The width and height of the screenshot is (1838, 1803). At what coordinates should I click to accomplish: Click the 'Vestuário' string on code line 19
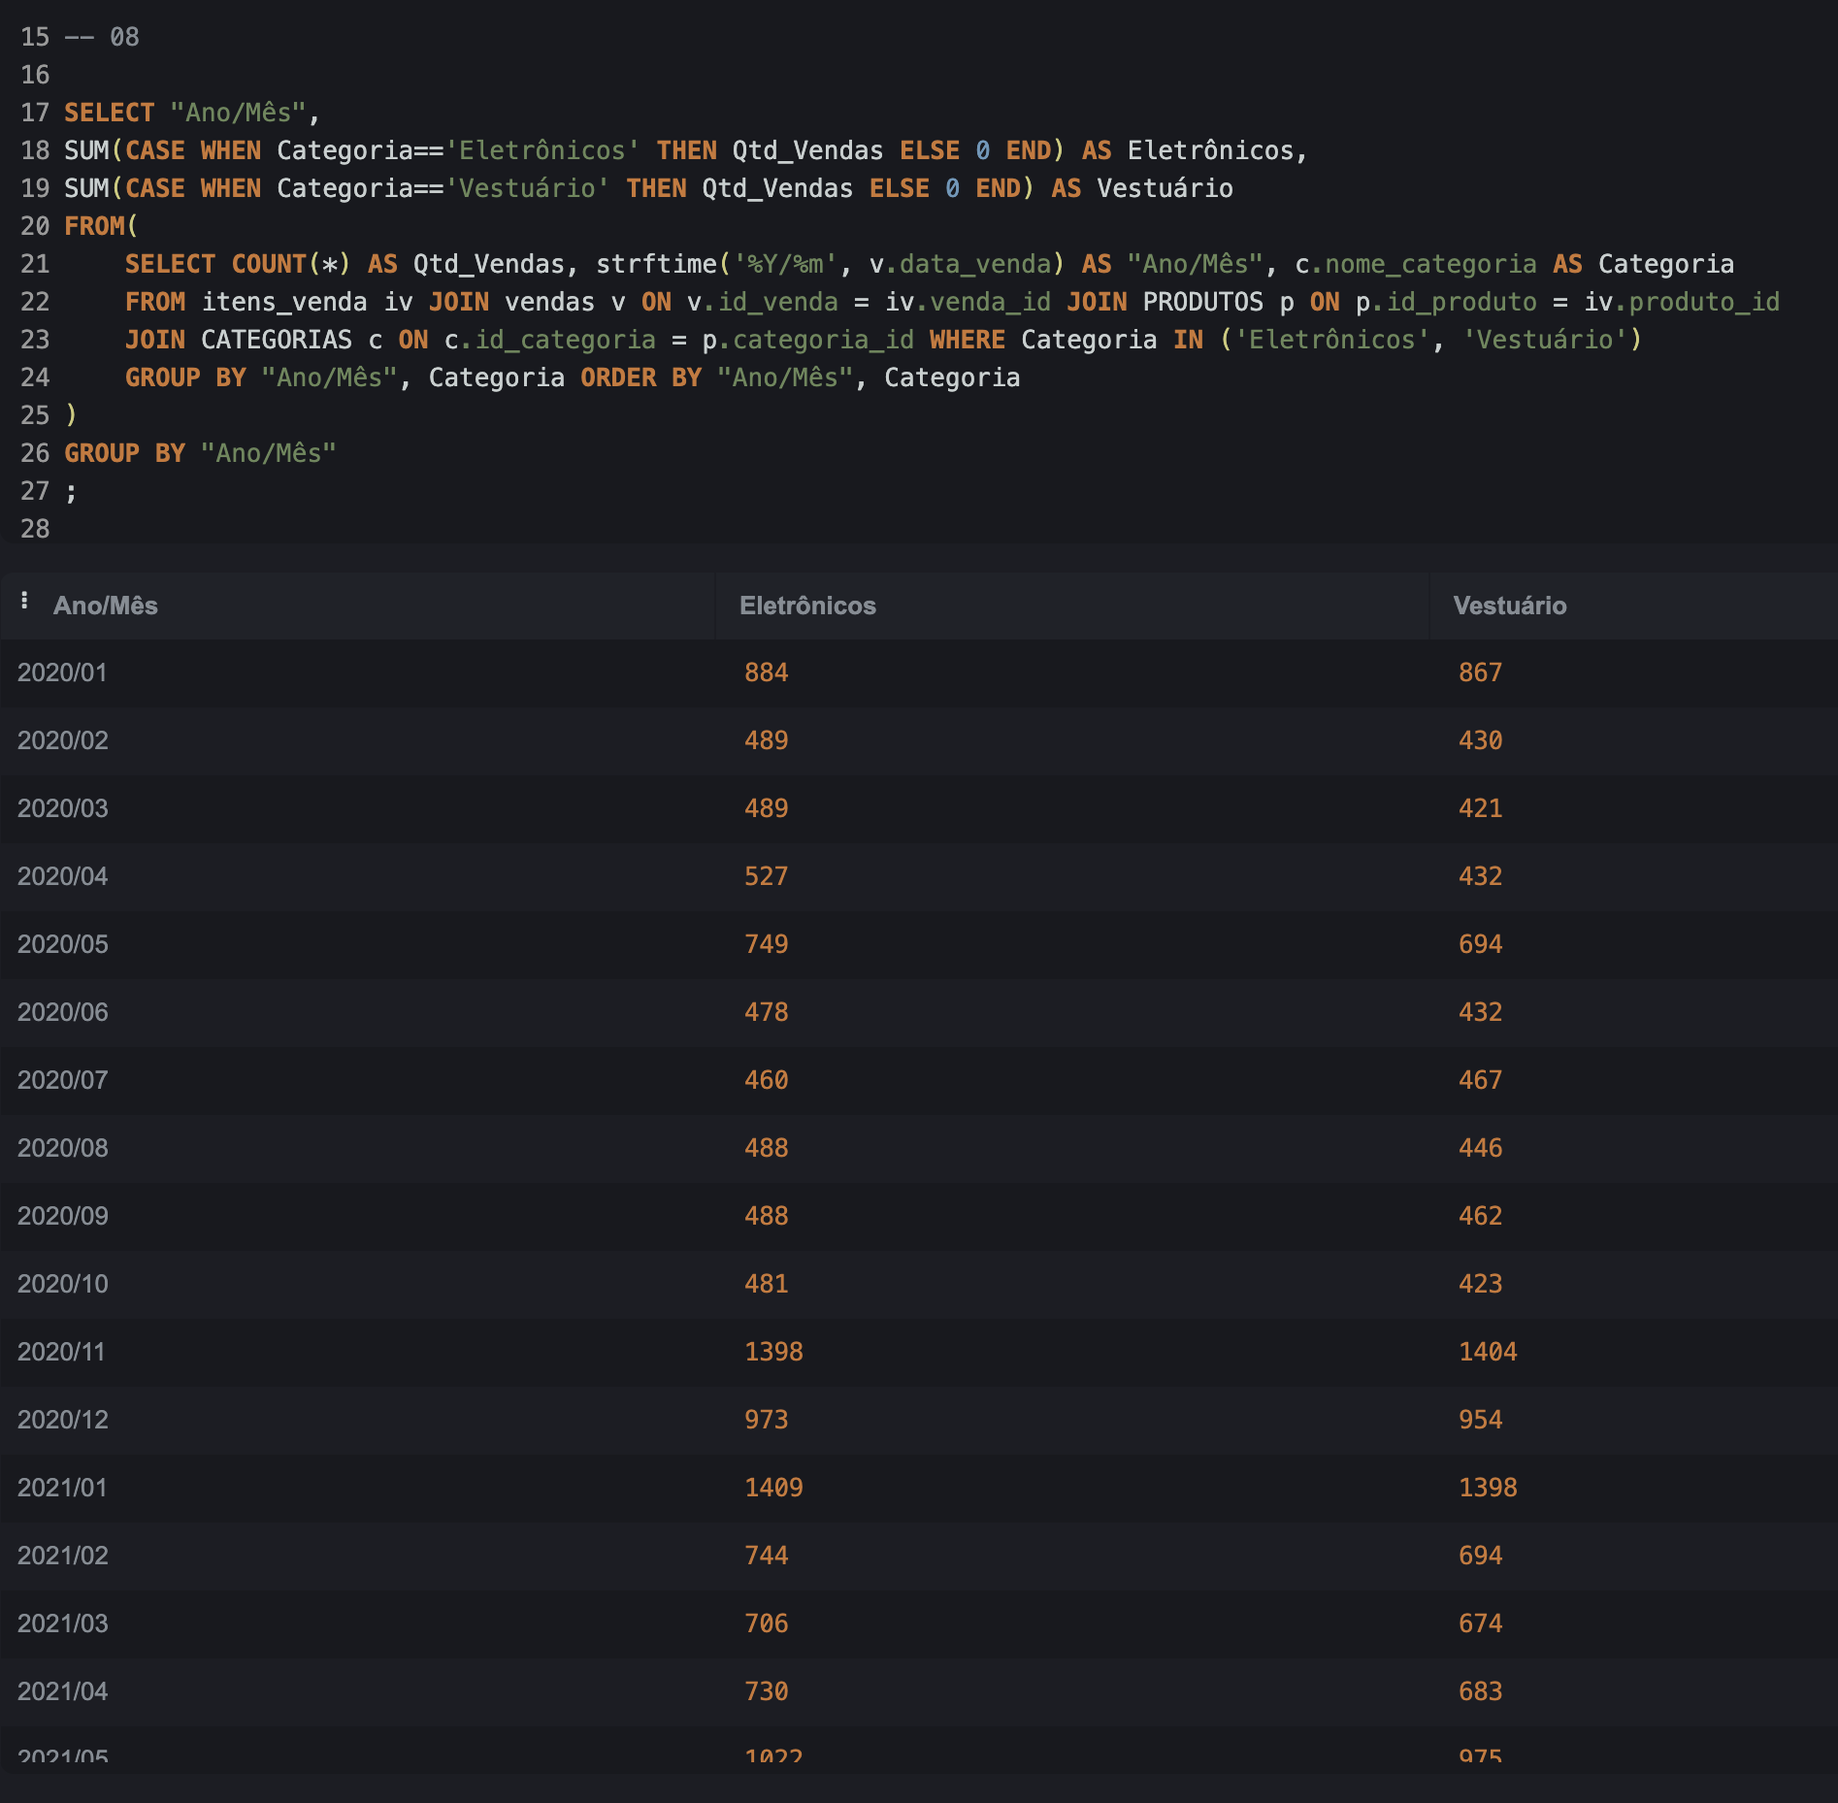click(x=527, y=188)
